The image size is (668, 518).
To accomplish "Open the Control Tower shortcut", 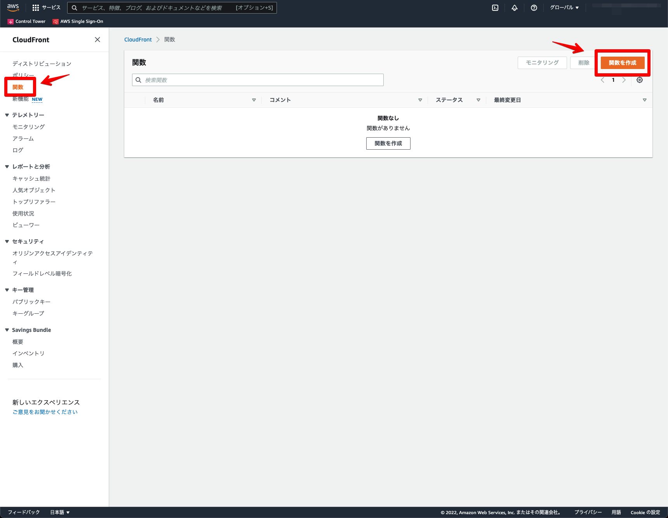I will click(x=26, y=21).
